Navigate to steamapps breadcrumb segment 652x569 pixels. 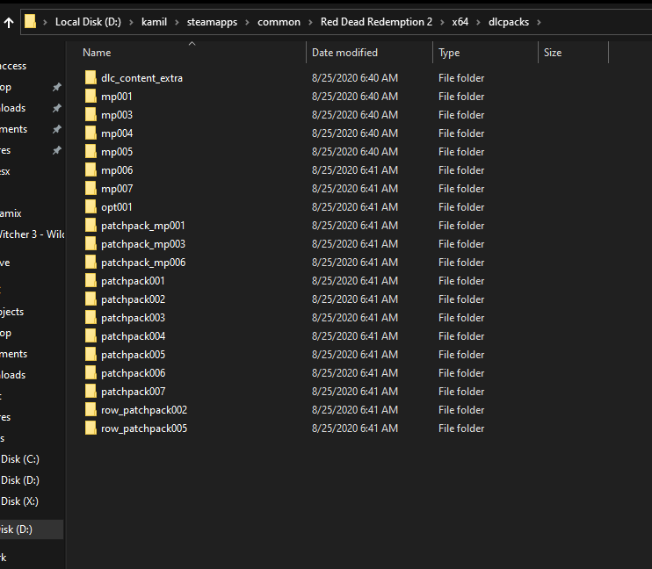coord(212,22)
